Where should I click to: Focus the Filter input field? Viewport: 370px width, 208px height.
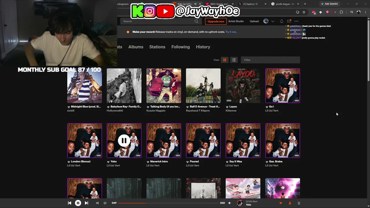tap(270, 60)
